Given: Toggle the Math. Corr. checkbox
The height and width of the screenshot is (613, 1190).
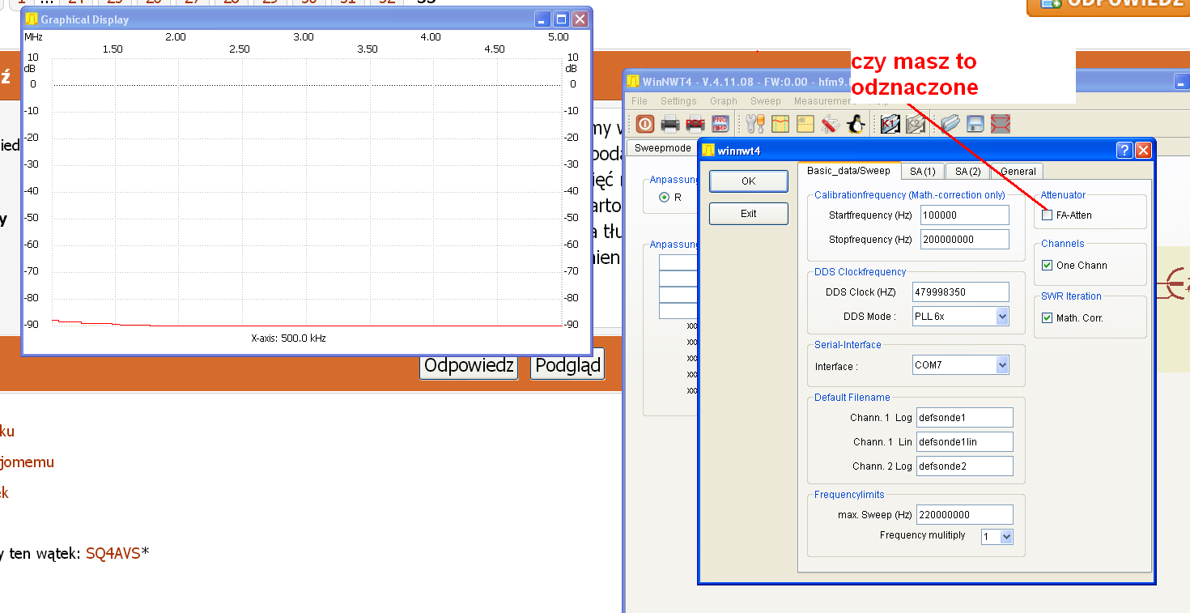Looking at the screenshot, I should (1048, 318).
